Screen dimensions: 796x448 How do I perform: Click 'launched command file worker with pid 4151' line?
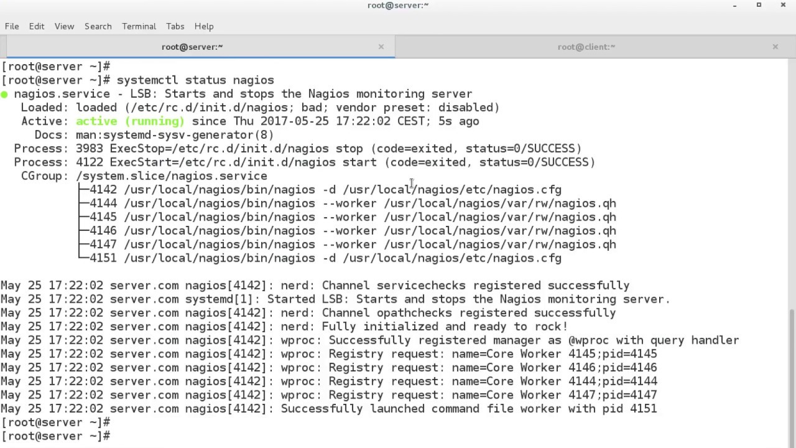click(329, 409)
